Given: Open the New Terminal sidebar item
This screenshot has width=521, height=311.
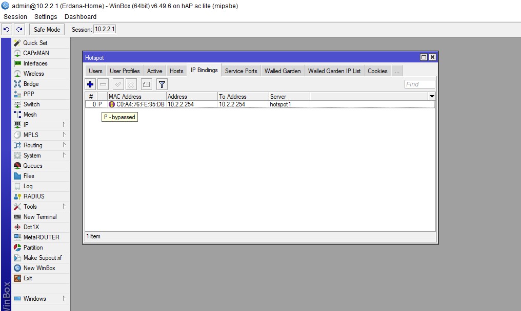Looking at the screenshot, I should (x=39, y=217).
